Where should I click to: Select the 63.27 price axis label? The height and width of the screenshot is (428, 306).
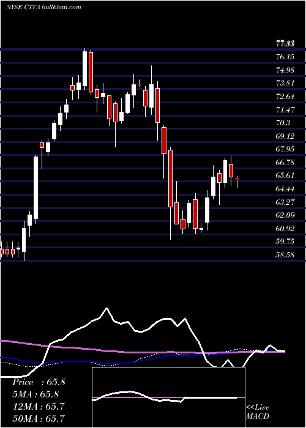click(285, 202)
